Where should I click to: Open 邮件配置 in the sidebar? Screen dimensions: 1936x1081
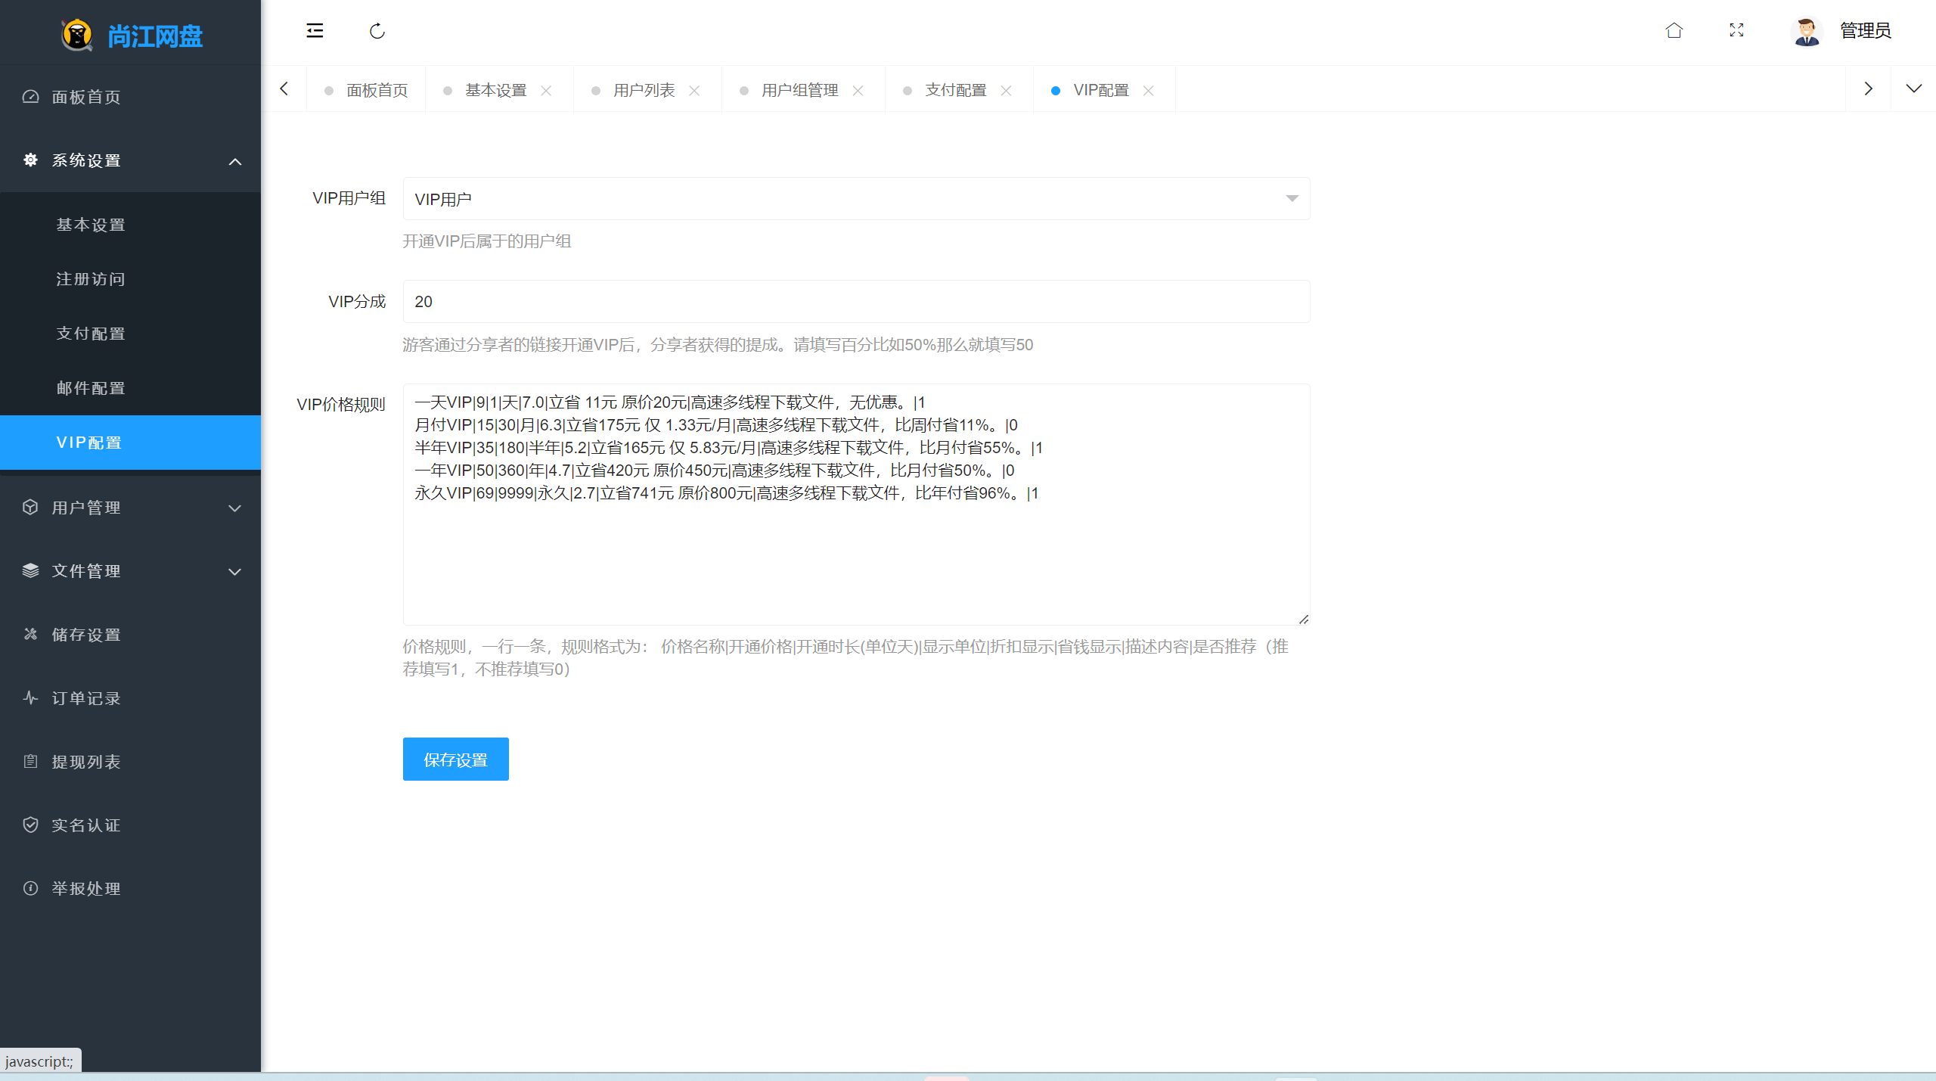(x=130, y=388)
